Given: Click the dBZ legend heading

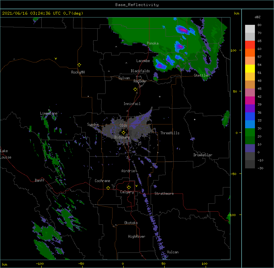Looking at the screenshot, I should (x=257, y=17).
